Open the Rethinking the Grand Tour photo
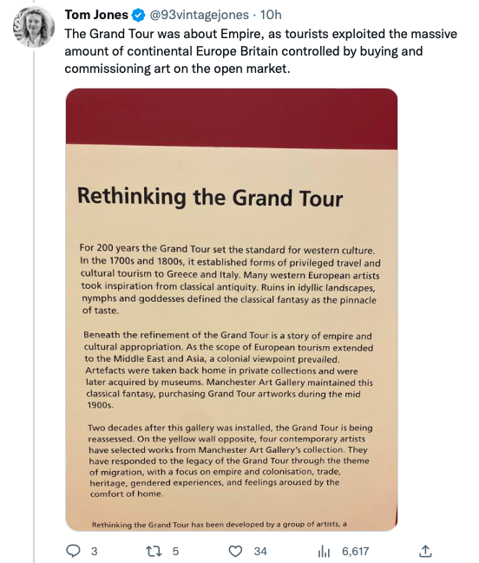 231,310
